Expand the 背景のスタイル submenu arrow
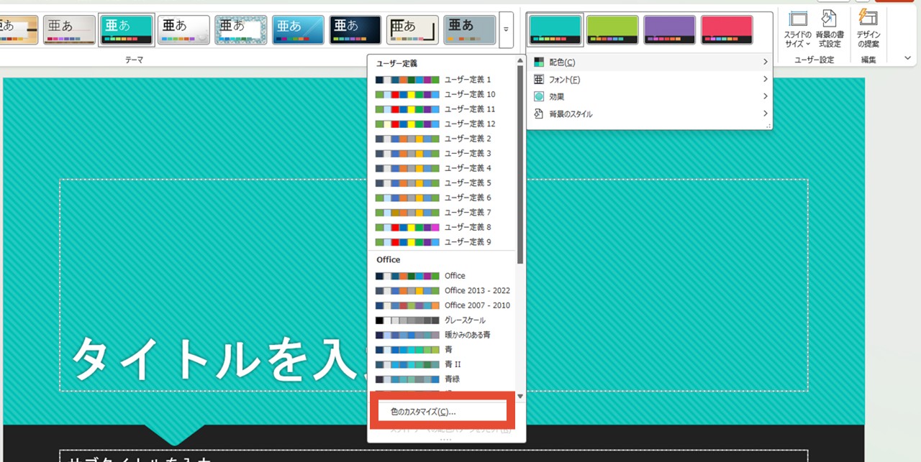The image size is (921, 462). tap(765, 114)
